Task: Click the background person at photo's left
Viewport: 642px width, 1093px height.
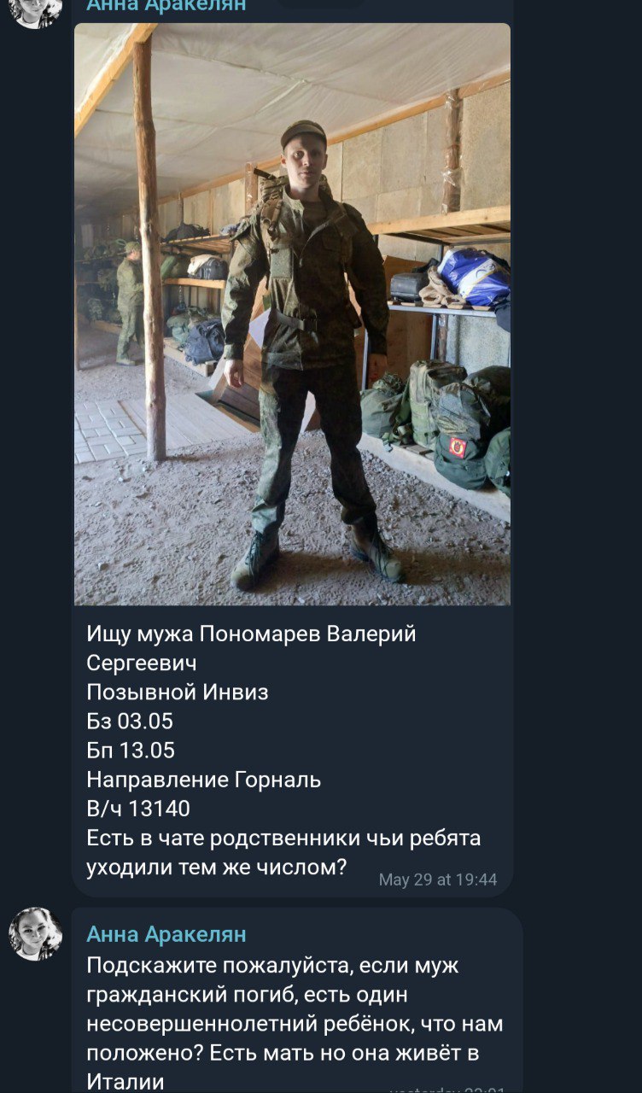Action: tap(130, 302)
